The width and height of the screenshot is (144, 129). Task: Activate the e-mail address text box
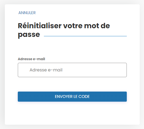click(72, 70)
